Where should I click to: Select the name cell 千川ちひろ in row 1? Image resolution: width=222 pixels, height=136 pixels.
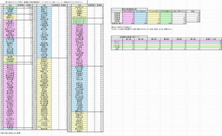[10, 7]
